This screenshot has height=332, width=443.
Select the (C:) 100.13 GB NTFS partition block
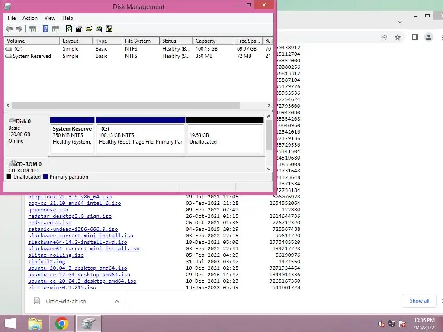(141, 136)
